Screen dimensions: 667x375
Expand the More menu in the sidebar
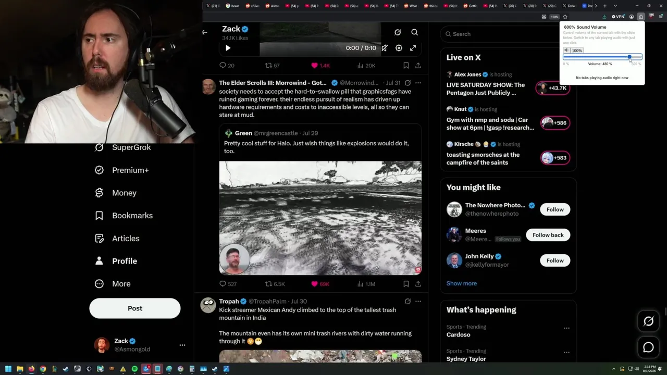113,284
